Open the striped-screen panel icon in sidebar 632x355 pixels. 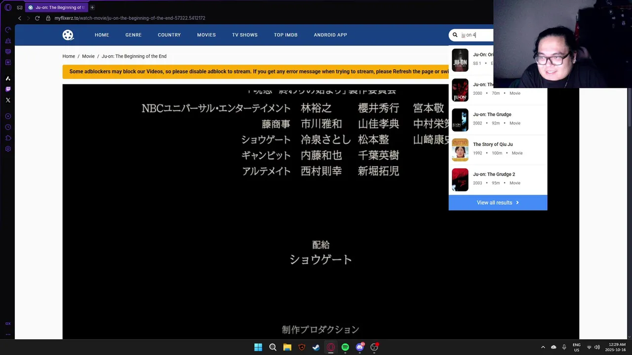[8, 51]
